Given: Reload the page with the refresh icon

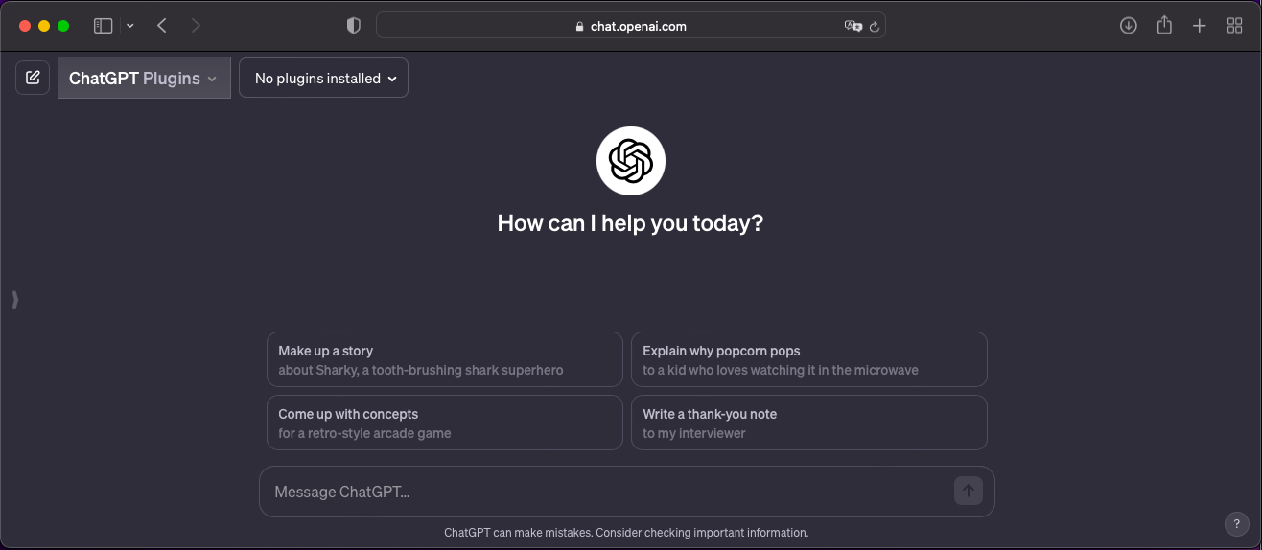Looking at the screenshot, I should [x=874, y=26].
